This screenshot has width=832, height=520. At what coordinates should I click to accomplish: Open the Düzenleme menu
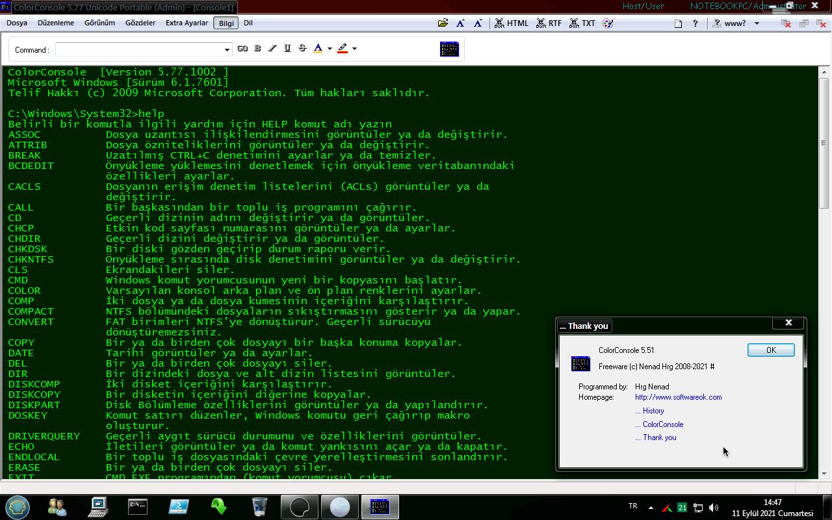click(x=56, y=23)
